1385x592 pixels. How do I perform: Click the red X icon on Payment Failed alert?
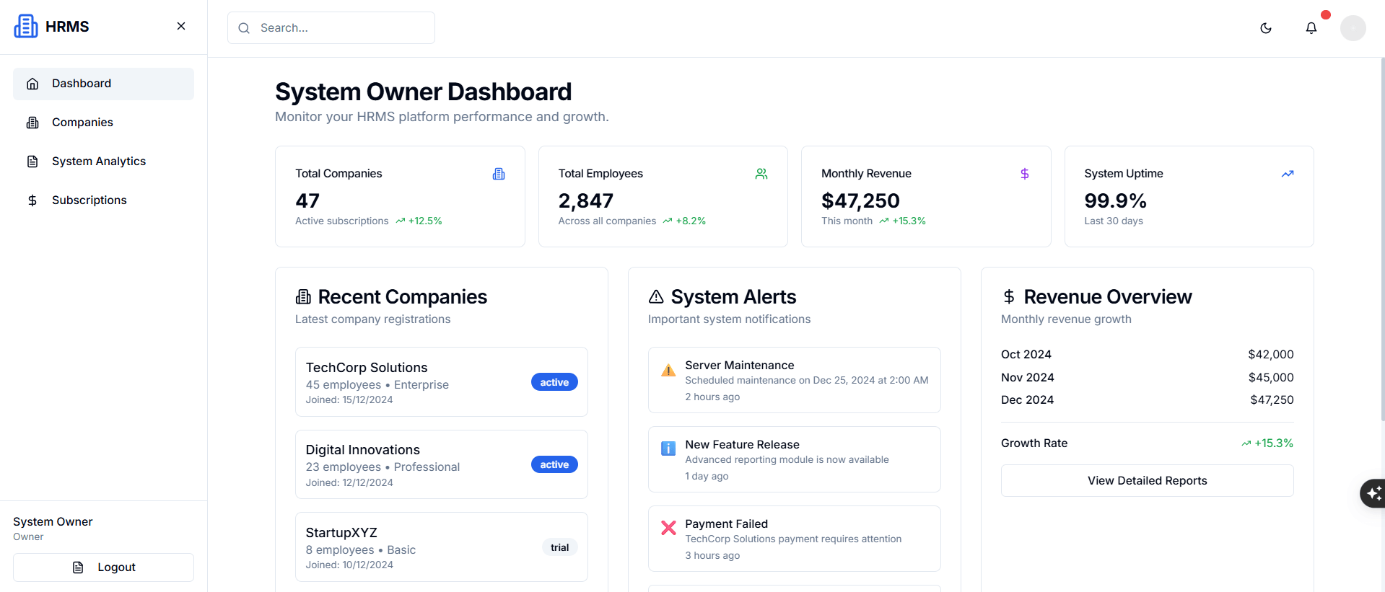tap(668, 528)
